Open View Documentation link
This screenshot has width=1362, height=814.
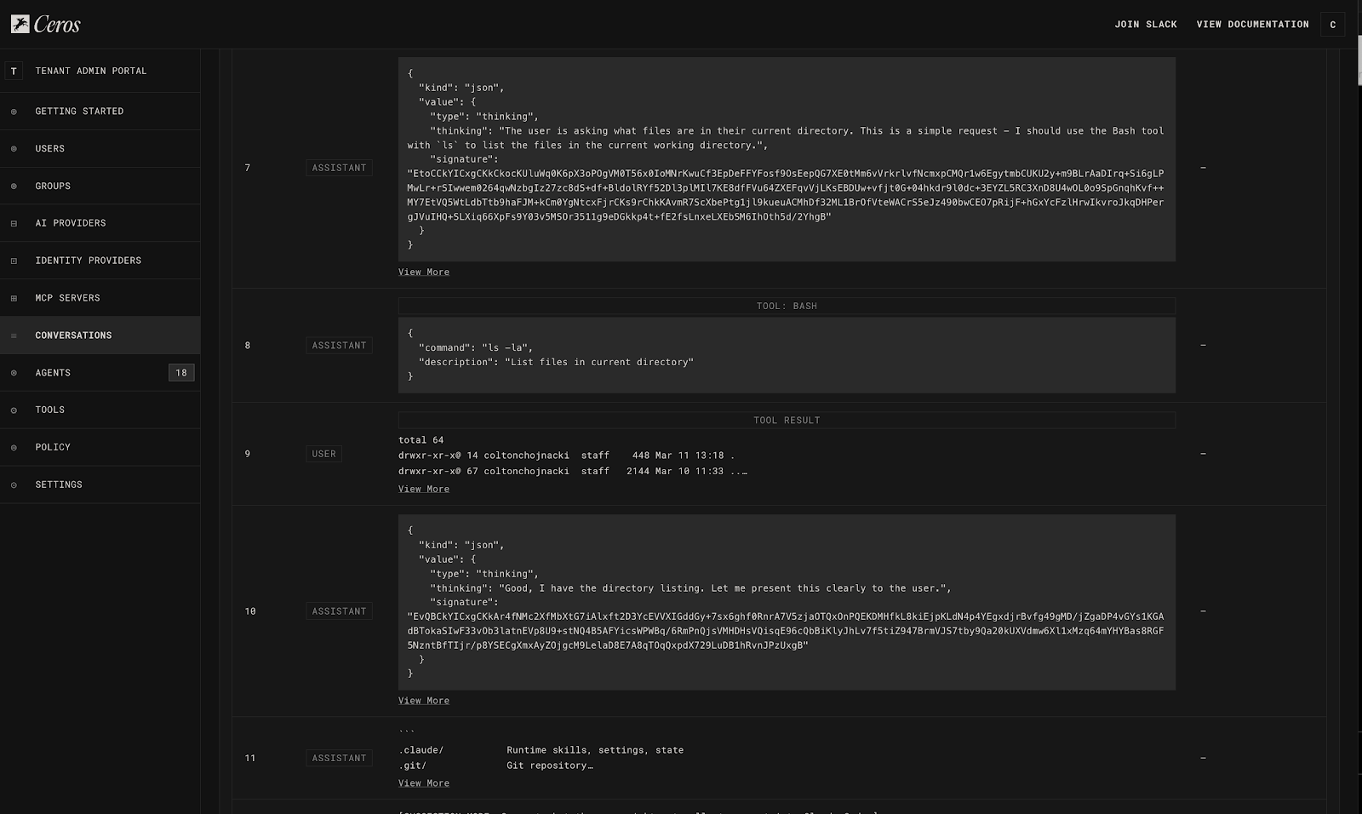coord(1252,25)
